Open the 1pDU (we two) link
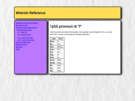135x101 pixels. tap(25, 38)
